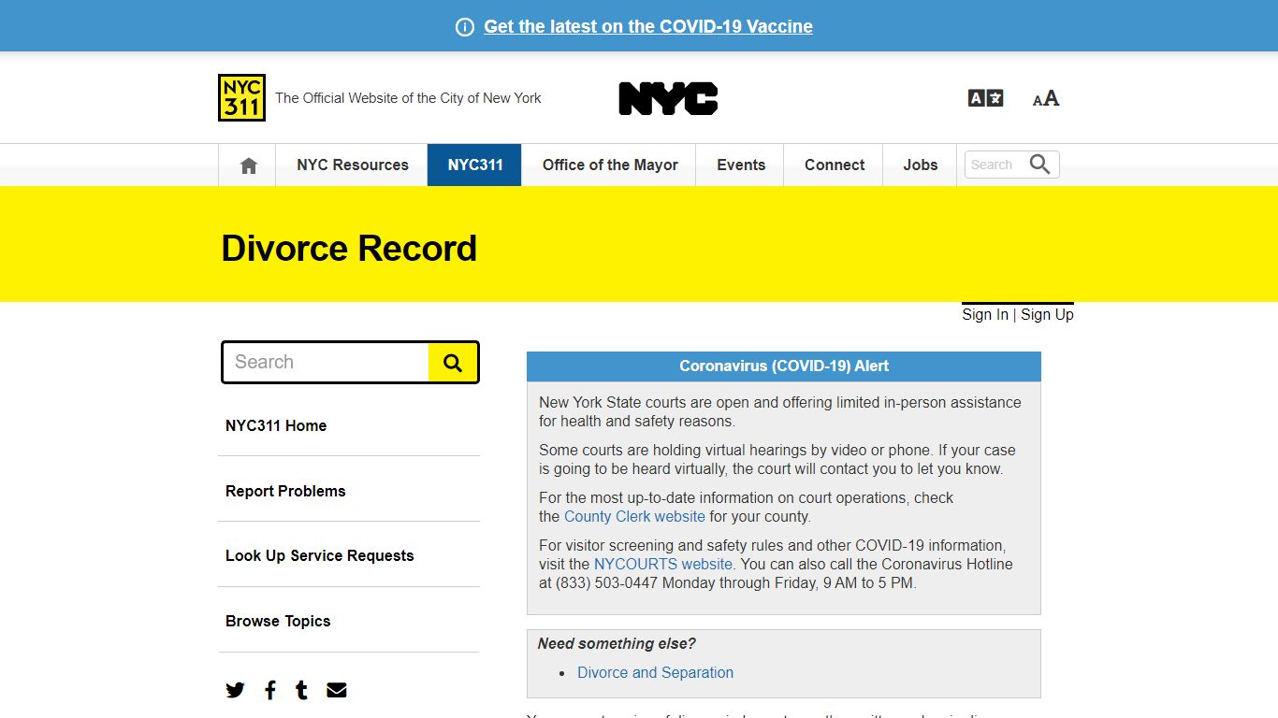Click the email envelope icon

pyautogui.click(x=337, y=690)
